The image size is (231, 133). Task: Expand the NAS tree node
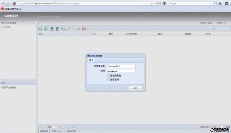click(x=2, y=27)
